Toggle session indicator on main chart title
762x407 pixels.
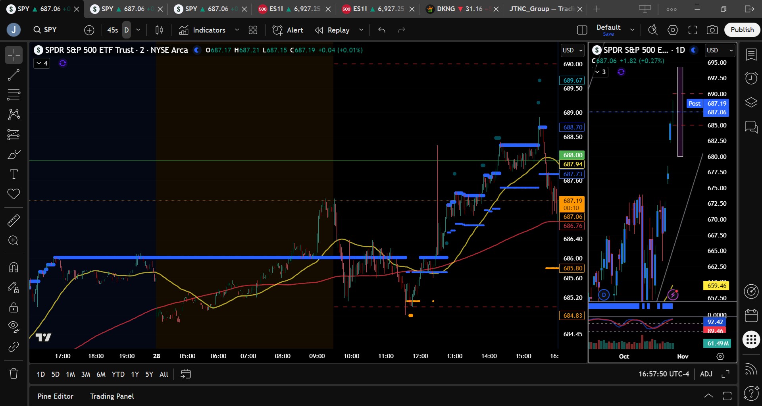pos(196,50)
